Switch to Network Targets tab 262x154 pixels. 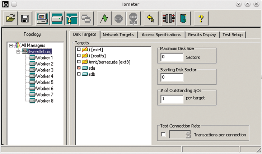point(118,35)
